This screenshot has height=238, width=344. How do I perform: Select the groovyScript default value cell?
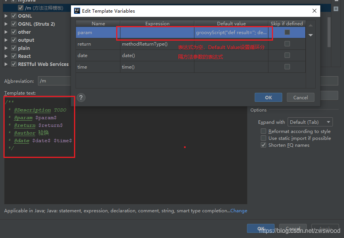pos(231,33)
